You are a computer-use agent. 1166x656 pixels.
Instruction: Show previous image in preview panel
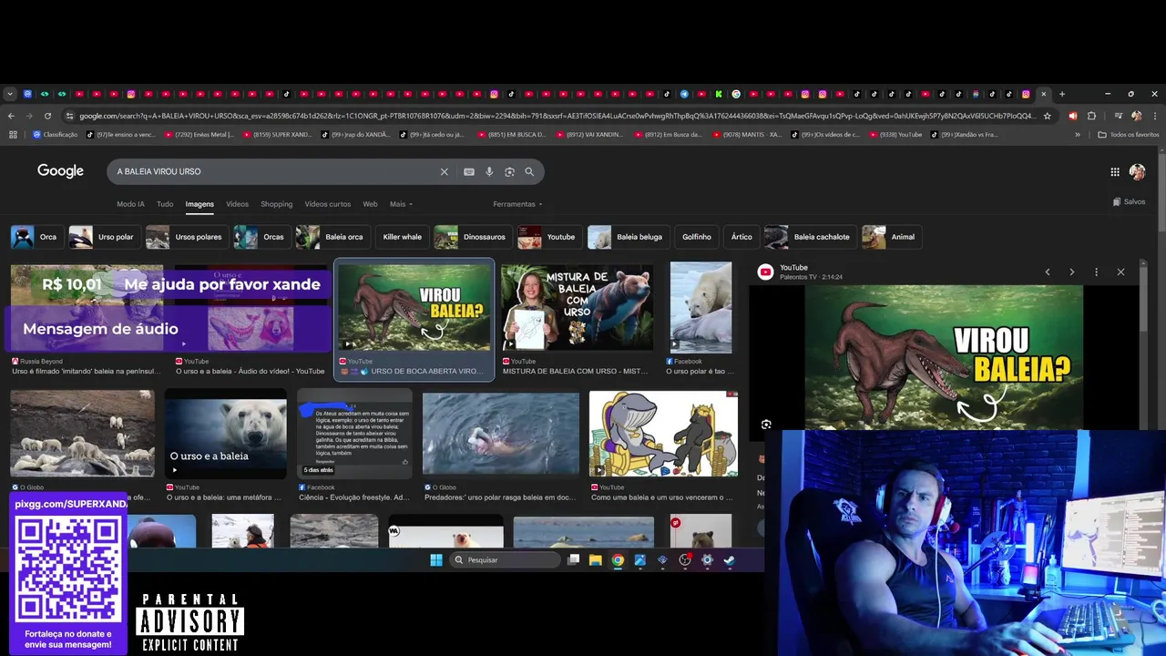1048,272
